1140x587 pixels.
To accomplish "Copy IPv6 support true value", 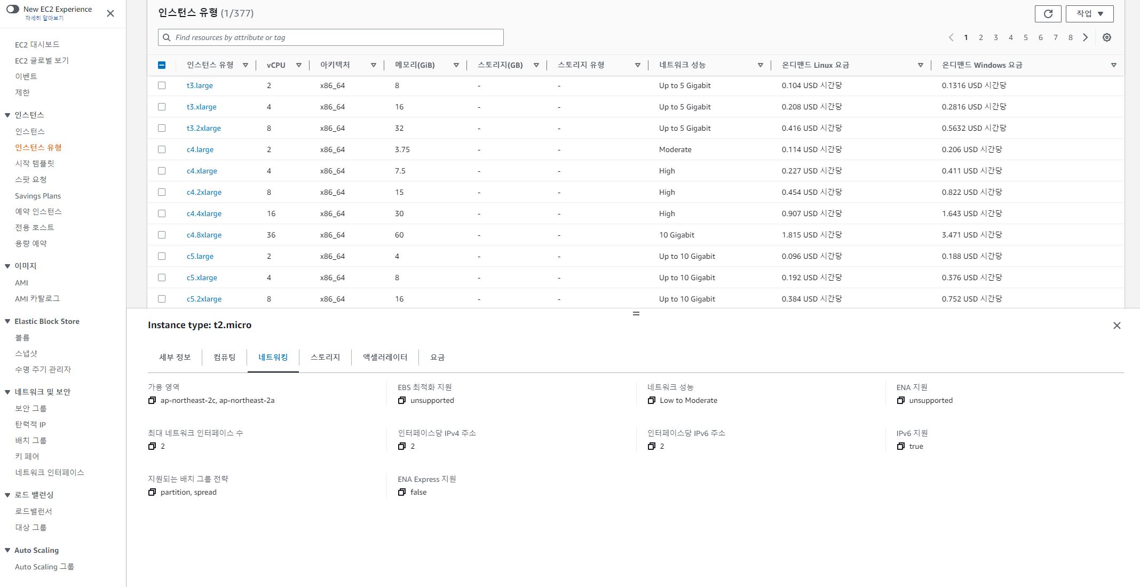I will pyautogui.click(x=901, y=446).
